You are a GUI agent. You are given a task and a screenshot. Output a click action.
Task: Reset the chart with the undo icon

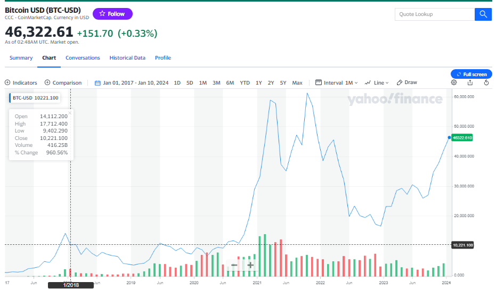click(486, 82)
